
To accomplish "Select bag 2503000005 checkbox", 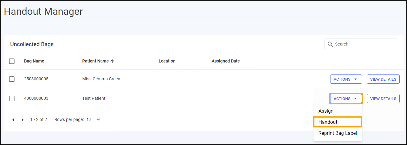I will point(12,79).
